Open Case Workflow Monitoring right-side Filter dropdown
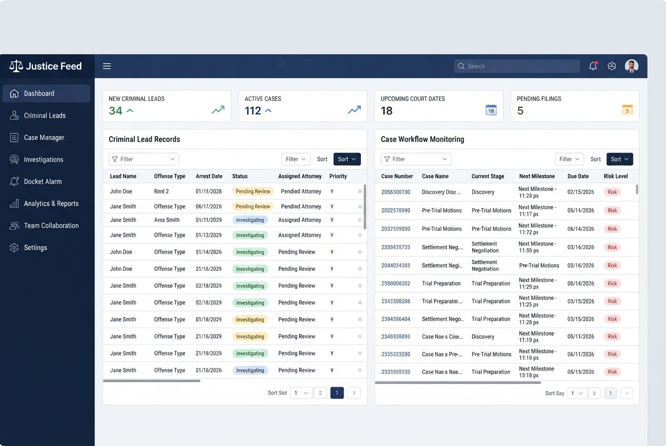This screenshot has width=666, height=446. [569, 159]
